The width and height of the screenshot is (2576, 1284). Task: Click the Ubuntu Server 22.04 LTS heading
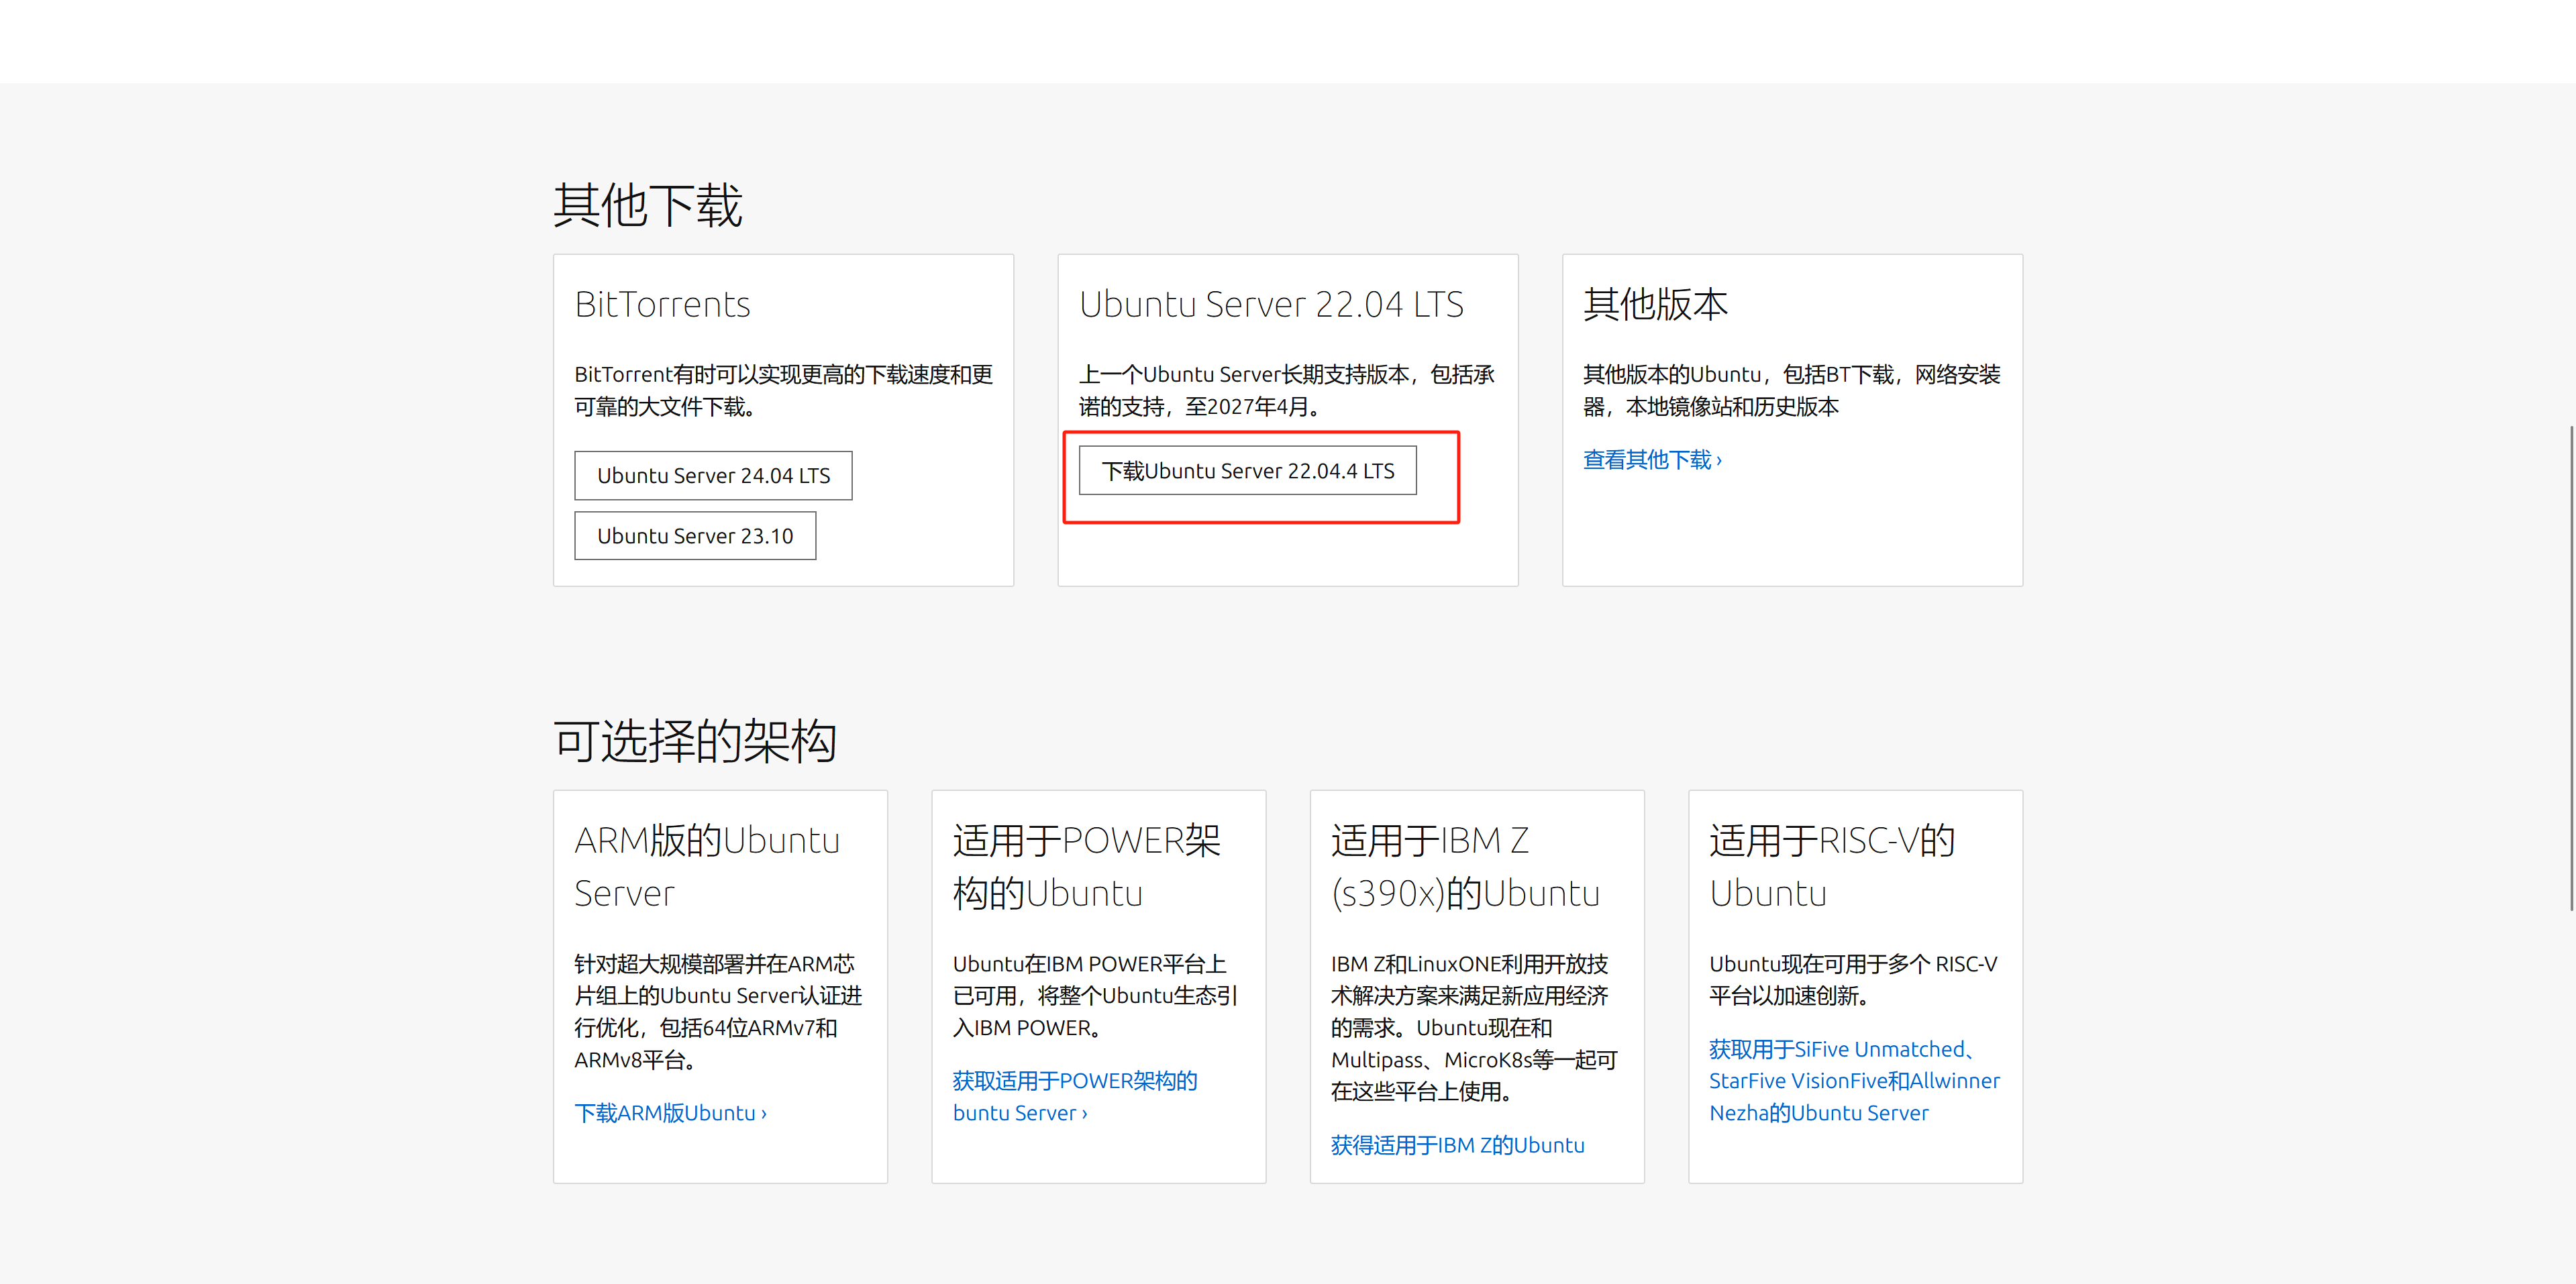point(1271,304)
